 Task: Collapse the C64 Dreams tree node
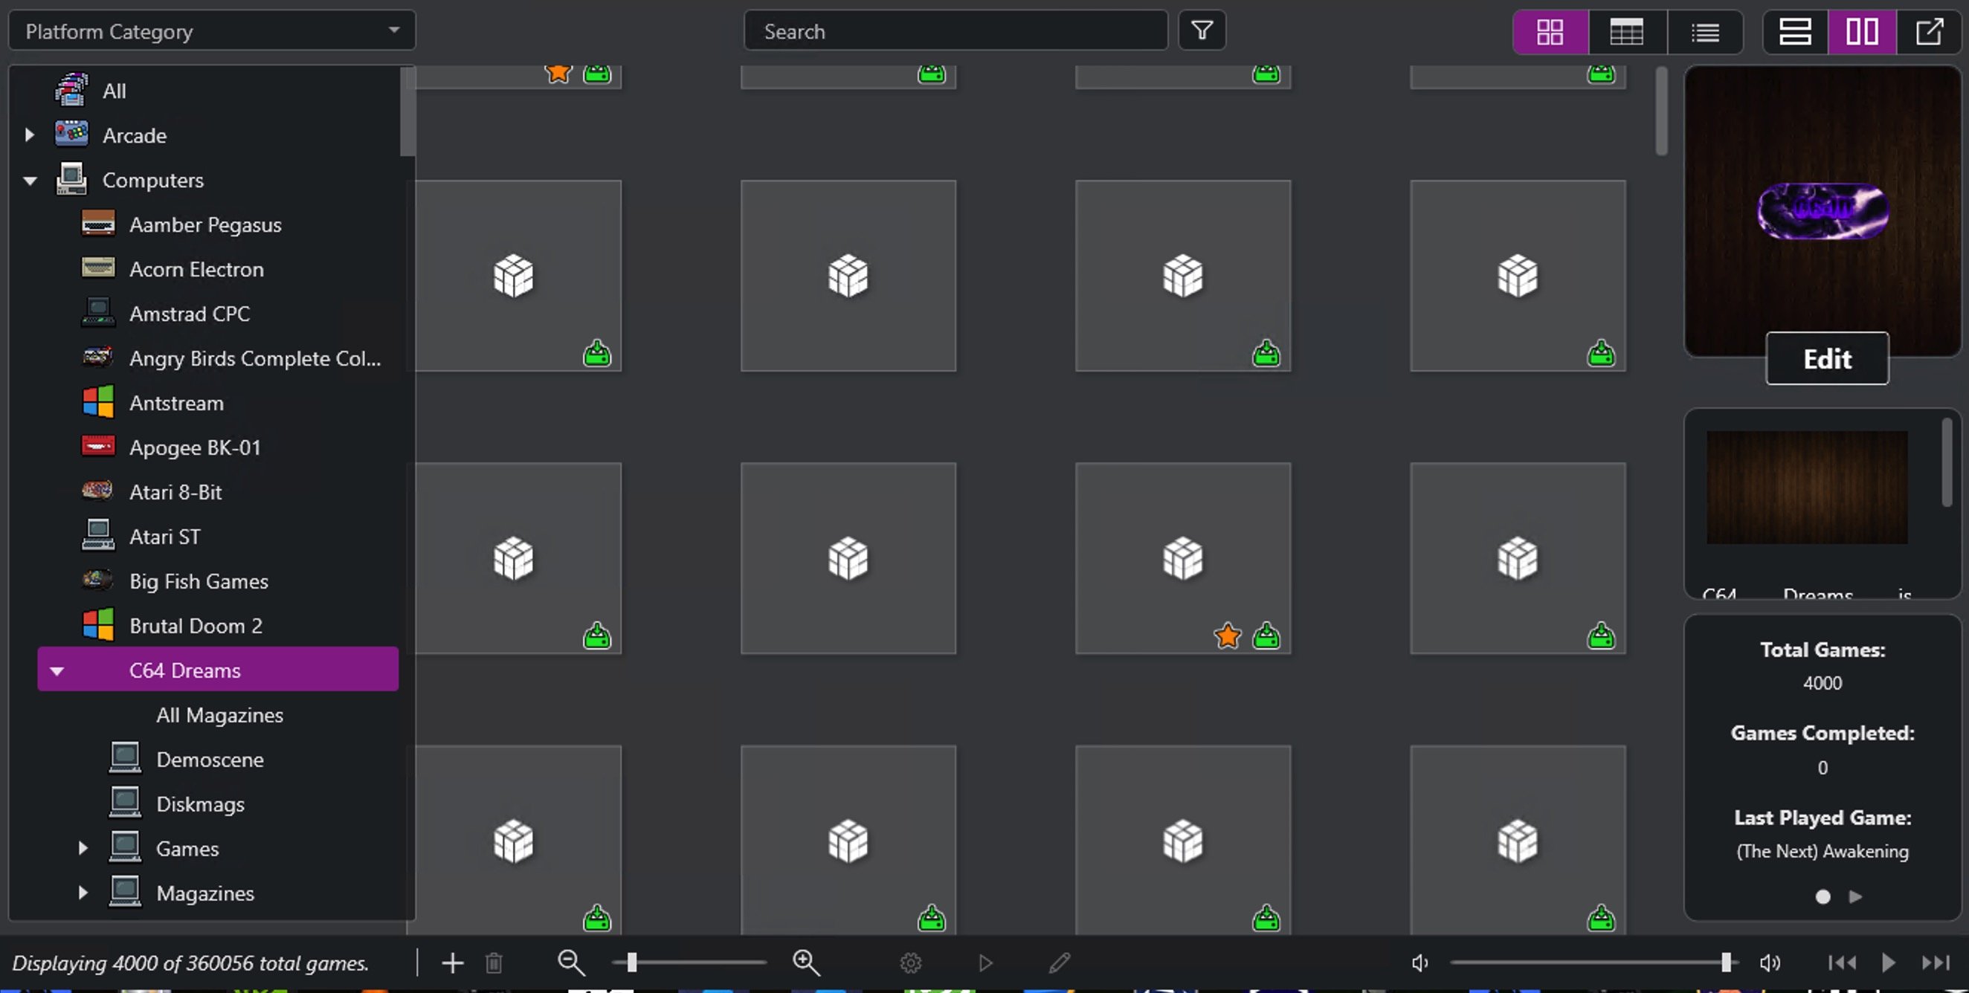57,670
